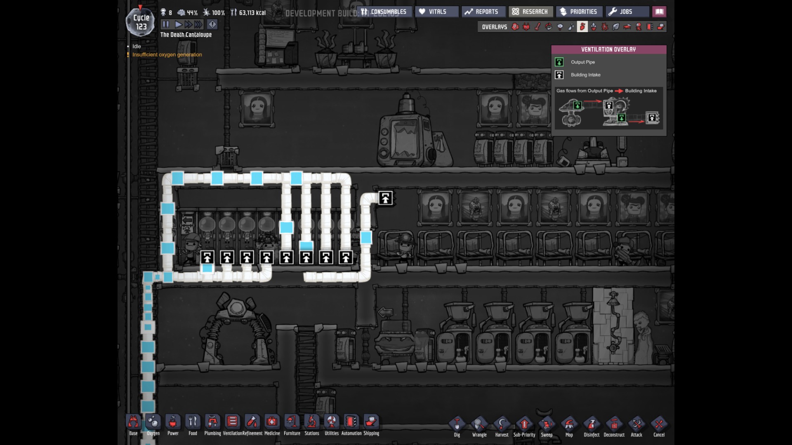Set game speed to triple fast-forward
The width and height of the screenshot is (792, 445).
[199, 24]
